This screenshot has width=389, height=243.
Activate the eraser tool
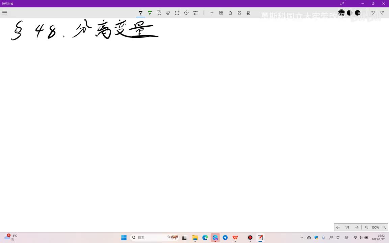click(168, 12)
